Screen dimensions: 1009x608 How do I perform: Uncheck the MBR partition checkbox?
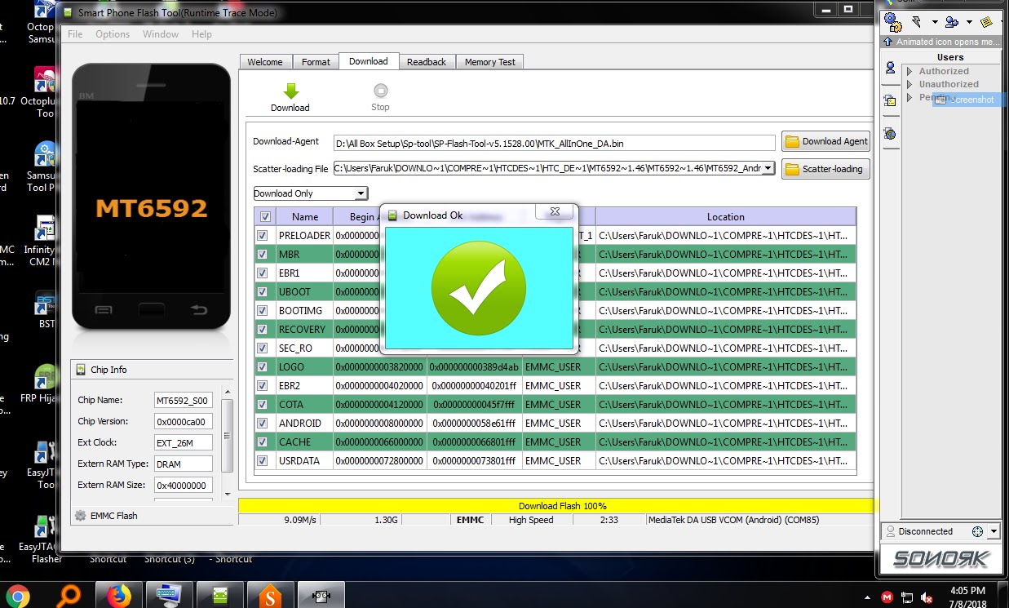(262, 254)
